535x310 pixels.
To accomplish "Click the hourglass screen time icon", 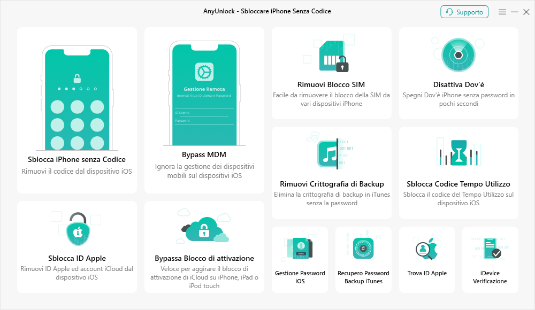I will pos(458,153).
